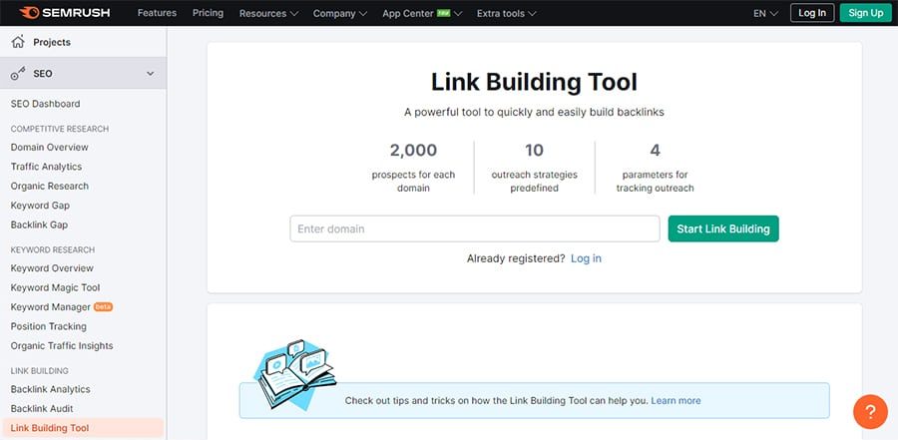Open the Features menu item
Viewport: 898px width, 440px height.
[157, 13]
